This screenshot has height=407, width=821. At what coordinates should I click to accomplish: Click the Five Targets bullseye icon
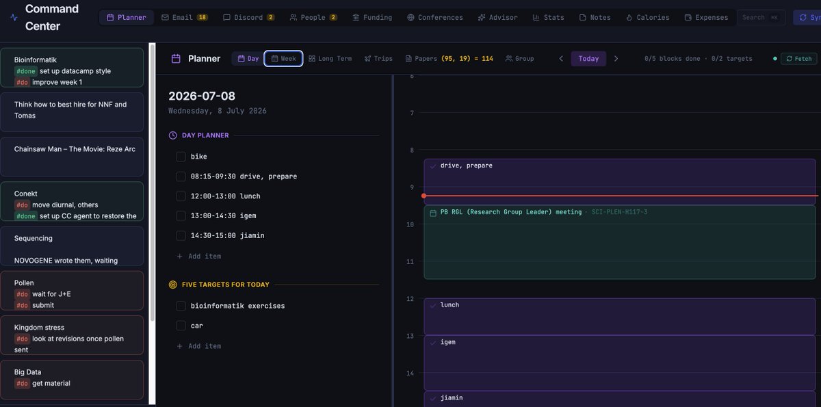pos(173,285)
